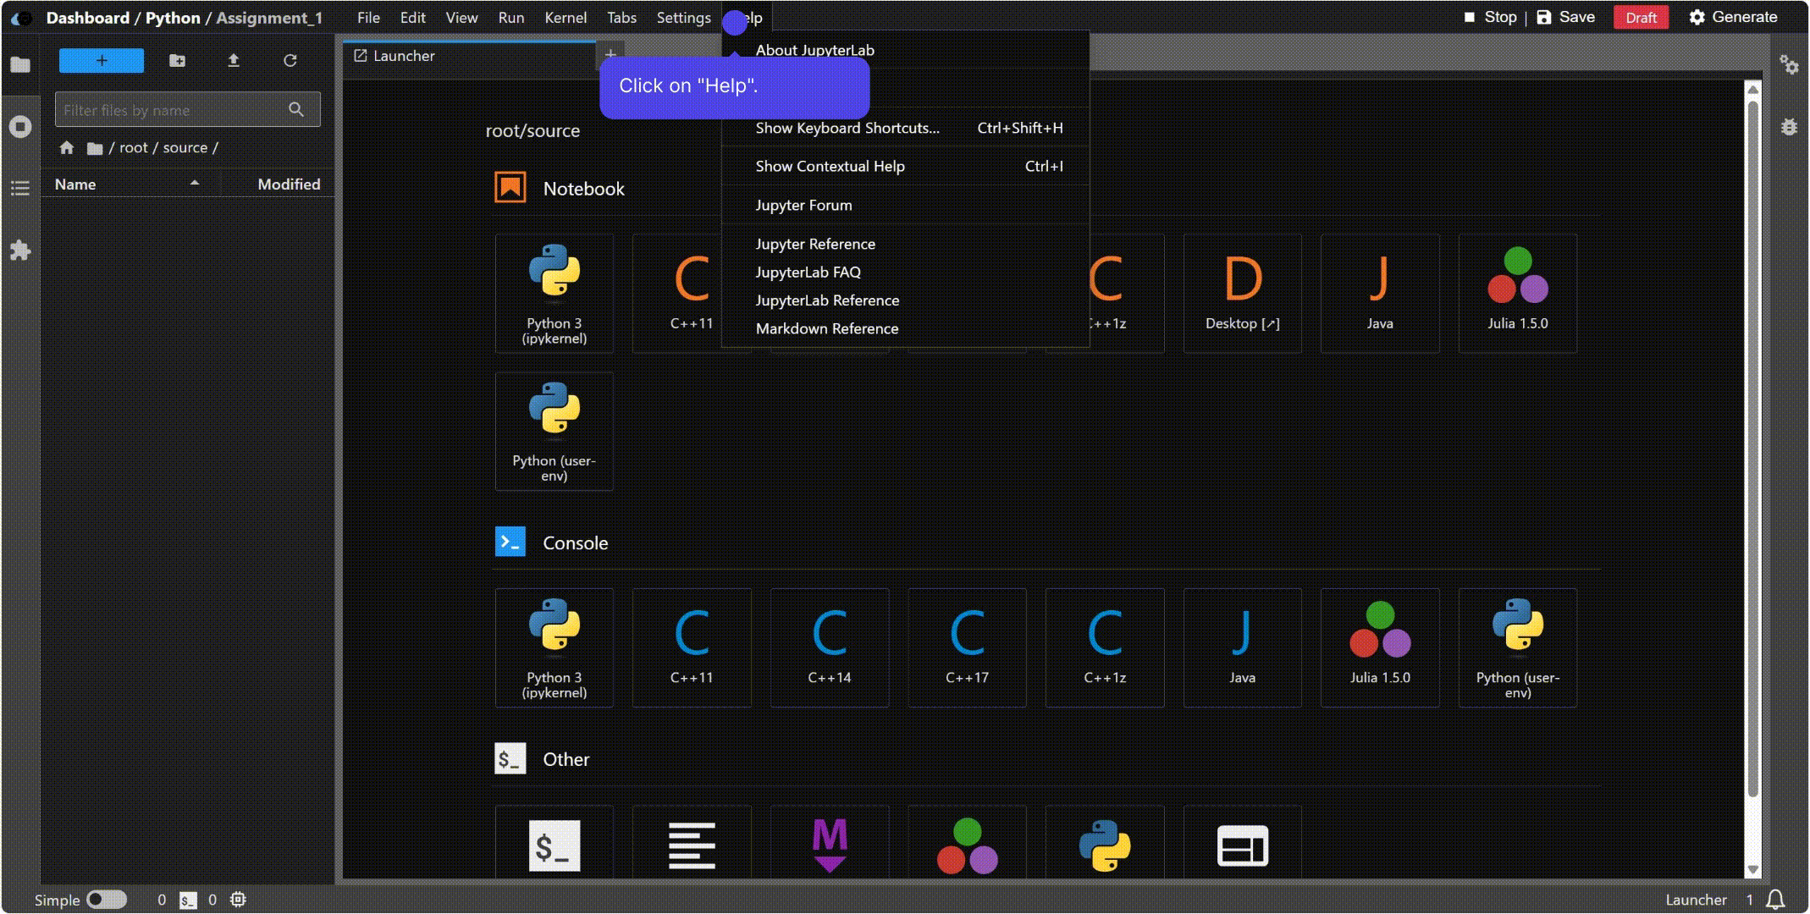The height and width of the screenshot is (914, 1810).
Task: Open the File Browser sidebar icon
Action: (x=20, y=65)
